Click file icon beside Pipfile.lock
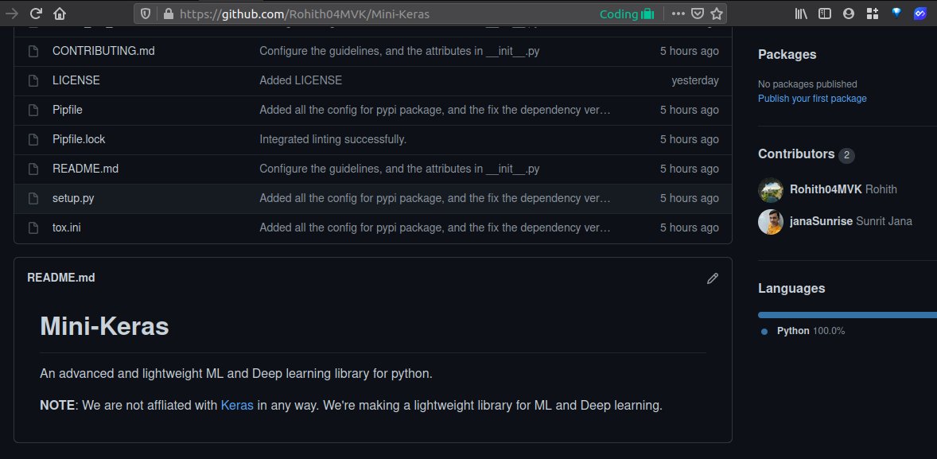Image resolution: width=937 pixels, height=459 pixels. [33, 139]
